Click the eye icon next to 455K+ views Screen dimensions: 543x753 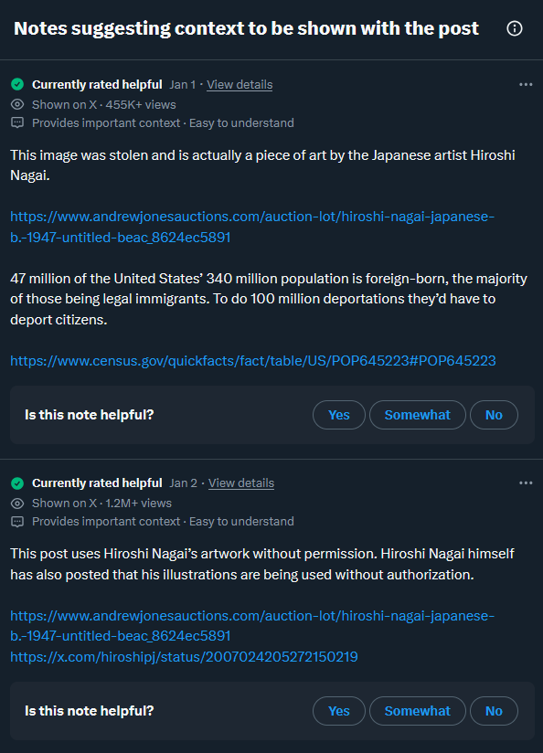(x=16, y=103)
